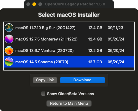Click the 13.7 GB size of Sonoma
The image size is (138, 111).
[x=95, y=62]
